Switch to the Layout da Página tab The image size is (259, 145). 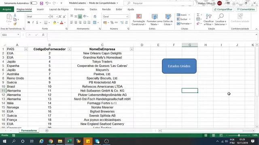click(59, 9)
